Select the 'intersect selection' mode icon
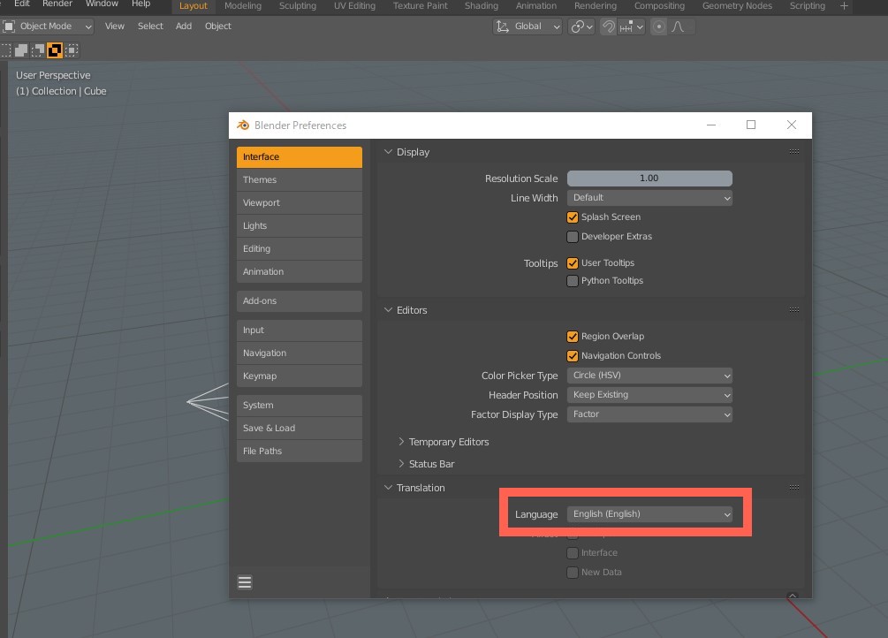Viewport: 888px width, 638px height. (x=72, y=50)
